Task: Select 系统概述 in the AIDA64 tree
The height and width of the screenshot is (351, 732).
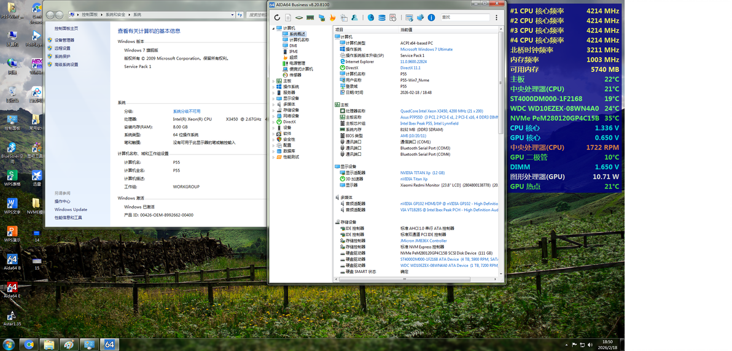Action: (x=297, y=34)
